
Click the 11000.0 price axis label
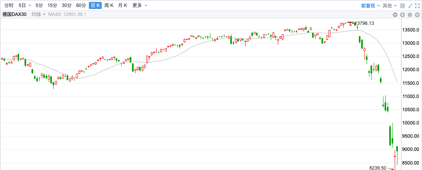click(x=411, y=96)
